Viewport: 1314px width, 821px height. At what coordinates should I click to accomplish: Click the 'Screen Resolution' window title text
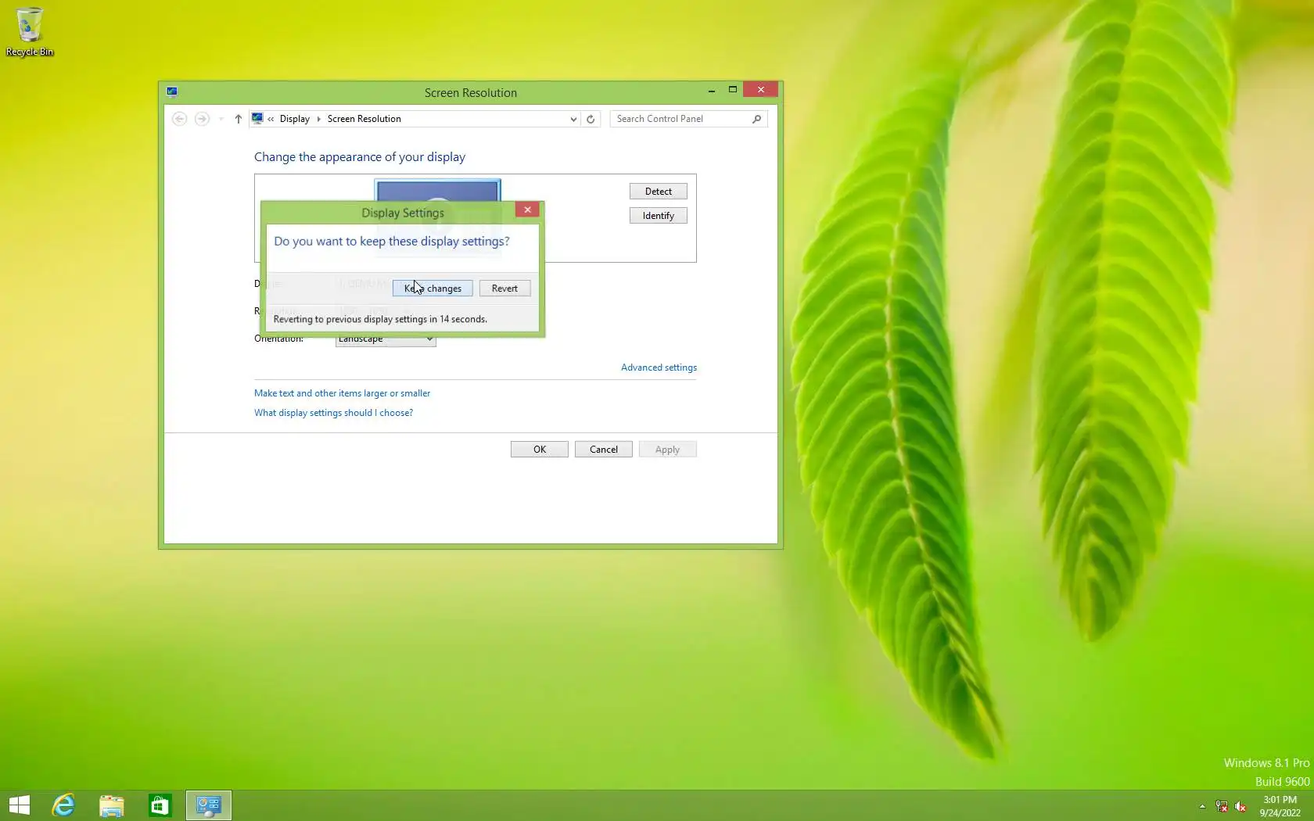point(471,93)
